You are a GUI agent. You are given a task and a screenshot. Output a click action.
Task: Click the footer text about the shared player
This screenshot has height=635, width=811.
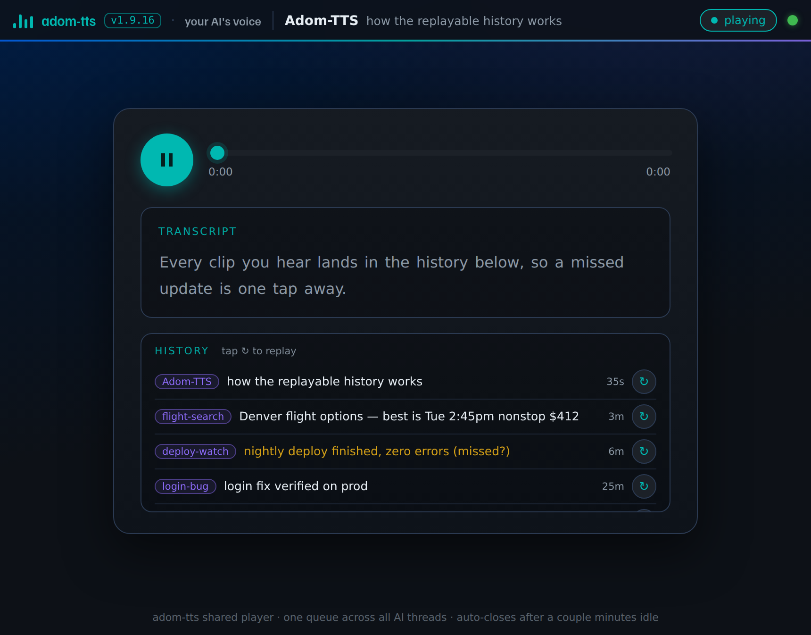click(405, 617)
